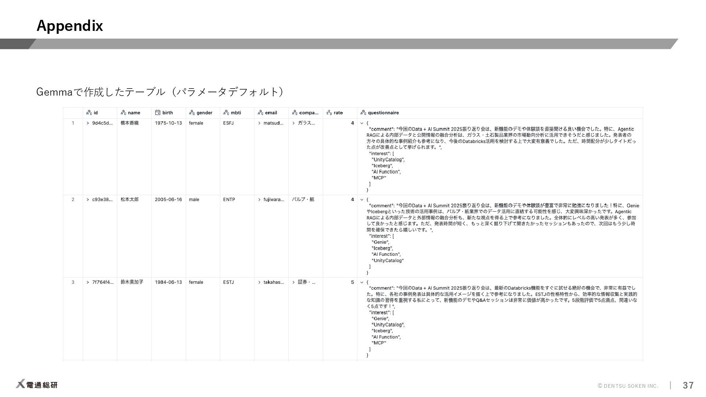
Task: Select birth cell 1975-10-13
Action: coord(168,123)
